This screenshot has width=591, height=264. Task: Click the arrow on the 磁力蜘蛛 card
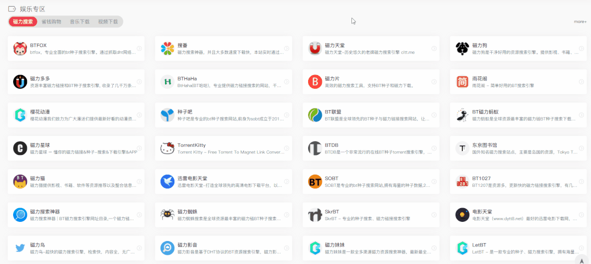[286, 215]
